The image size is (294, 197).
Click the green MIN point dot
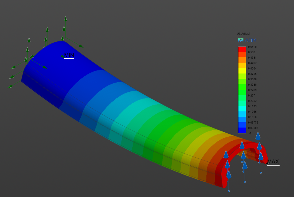pyautogui.click(x=62, y=56)
